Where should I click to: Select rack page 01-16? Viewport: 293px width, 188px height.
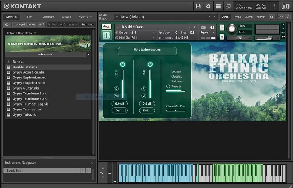pyautogui.click(x=225, y=16)
